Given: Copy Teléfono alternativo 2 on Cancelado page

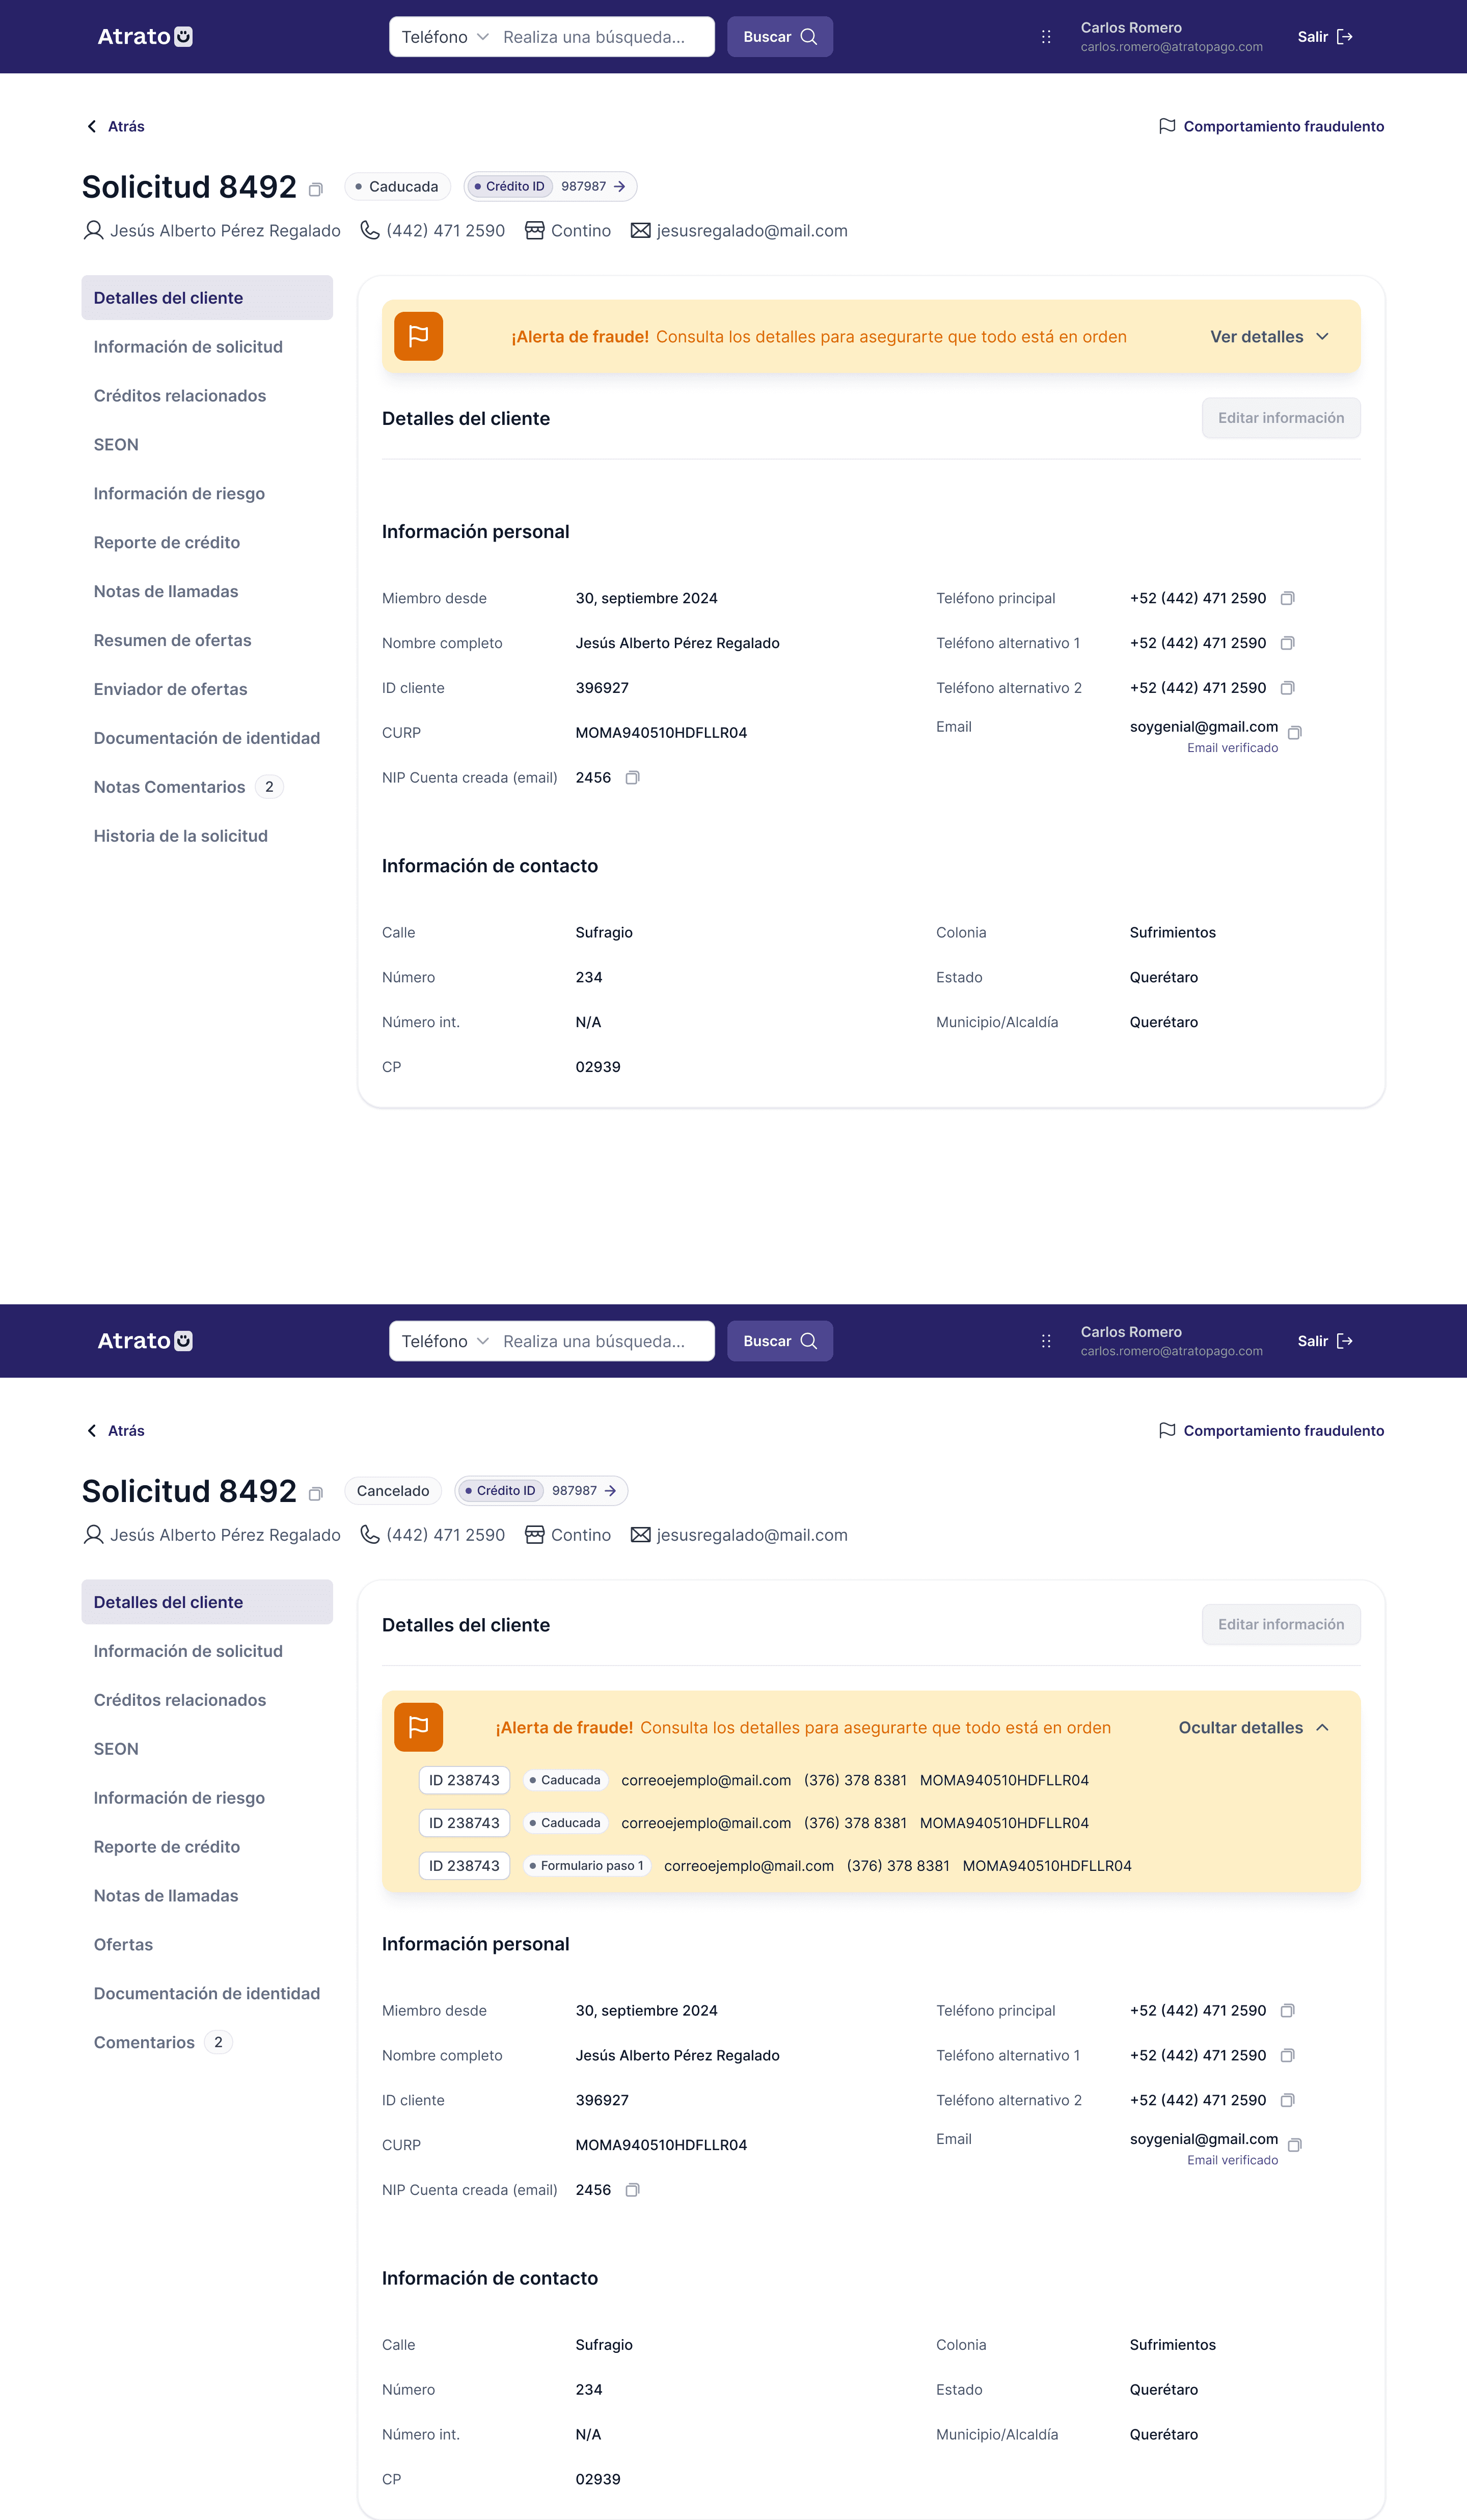Looking at the screenshot, I should [x=1287, y=2100].
